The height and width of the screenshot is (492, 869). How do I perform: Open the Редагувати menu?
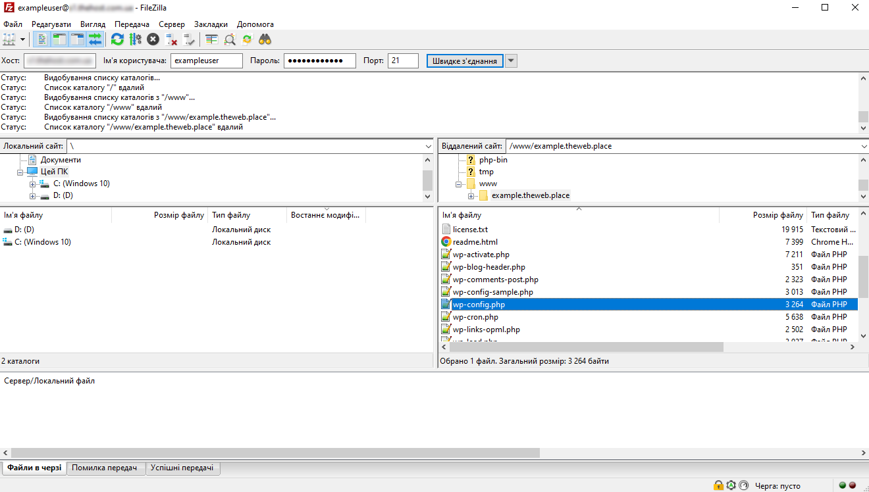[x=51, y=24]
